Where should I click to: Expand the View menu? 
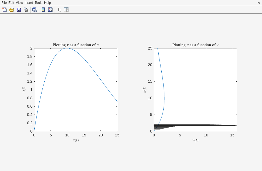(x=19, y=3)
